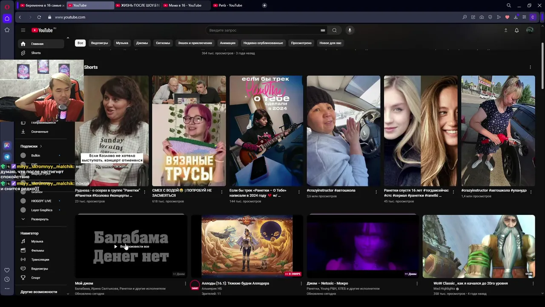
Task: Open menu for Руднева Shorts video
Action: (x=144, y=192)
